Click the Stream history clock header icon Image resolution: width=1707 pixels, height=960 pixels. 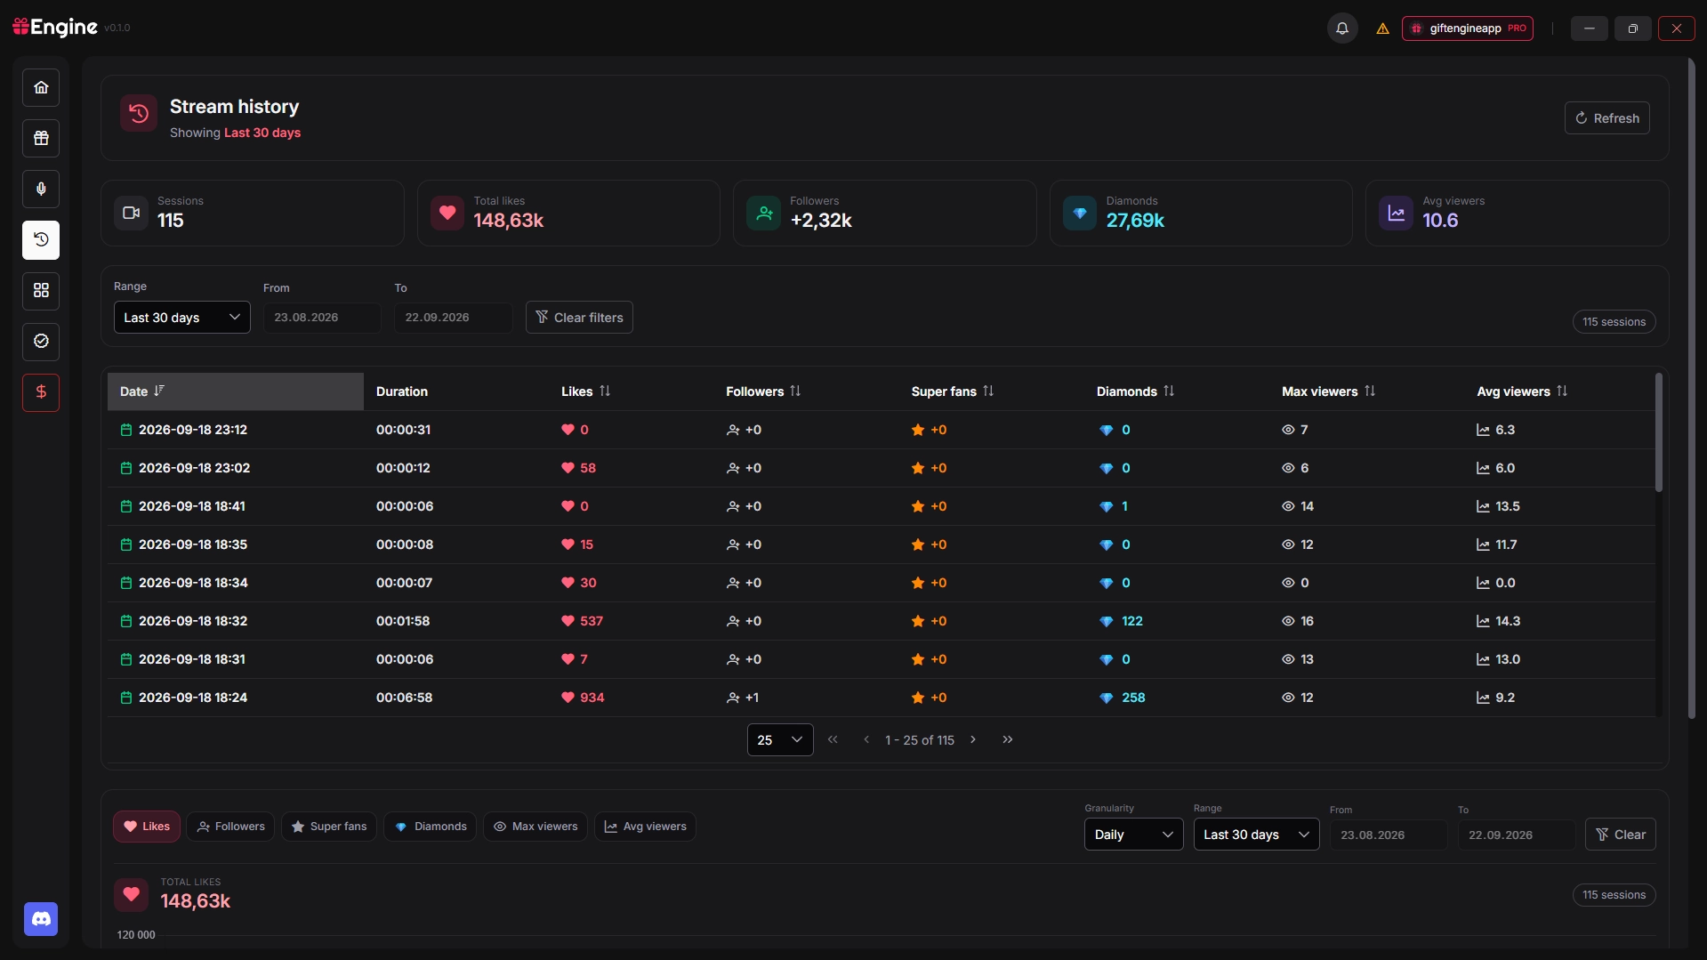click(x=139, y=113)
